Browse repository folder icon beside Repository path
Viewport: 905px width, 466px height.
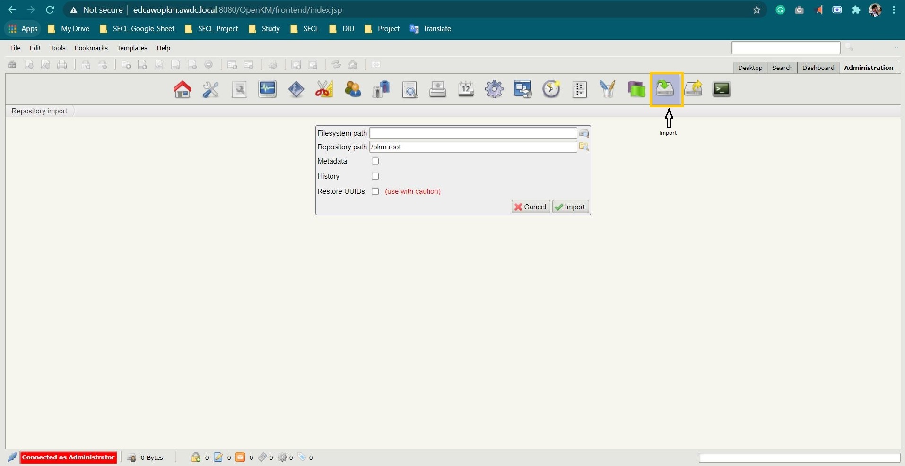click(584, 147)
